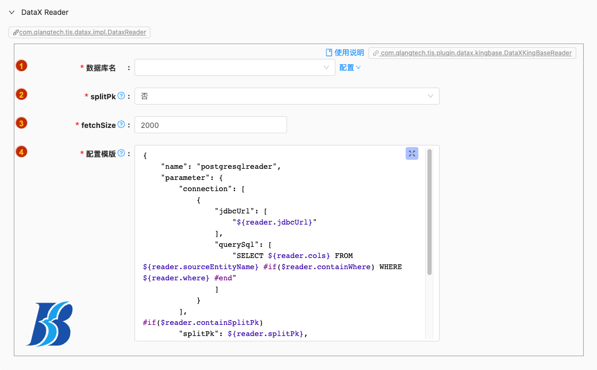597x370 pixels.
Task: Collapse the DataX Reader section chevron
Action: (12, 12)
